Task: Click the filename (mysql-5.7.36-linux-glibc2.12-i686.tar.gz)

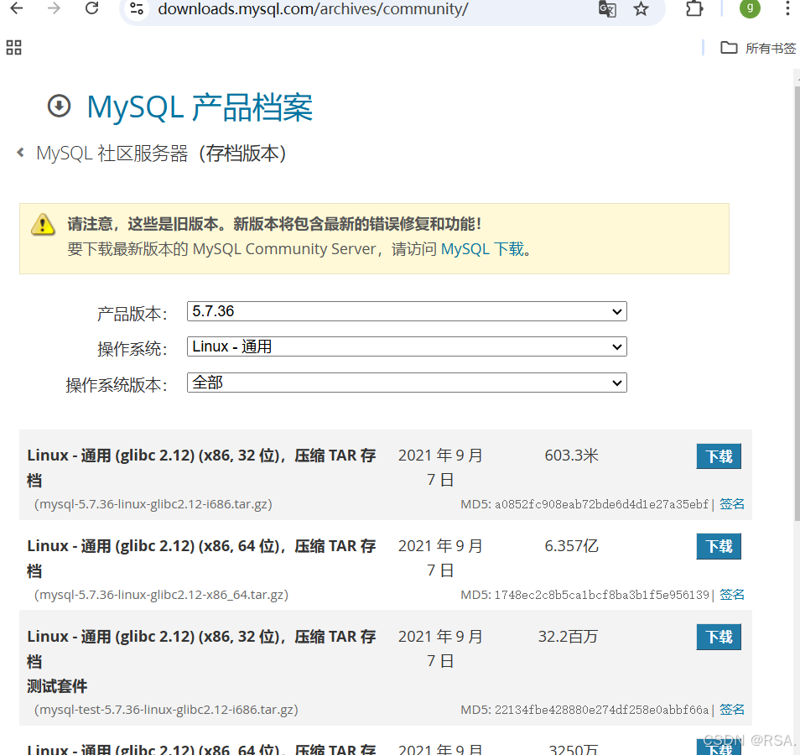Action: tap(153, 504)
